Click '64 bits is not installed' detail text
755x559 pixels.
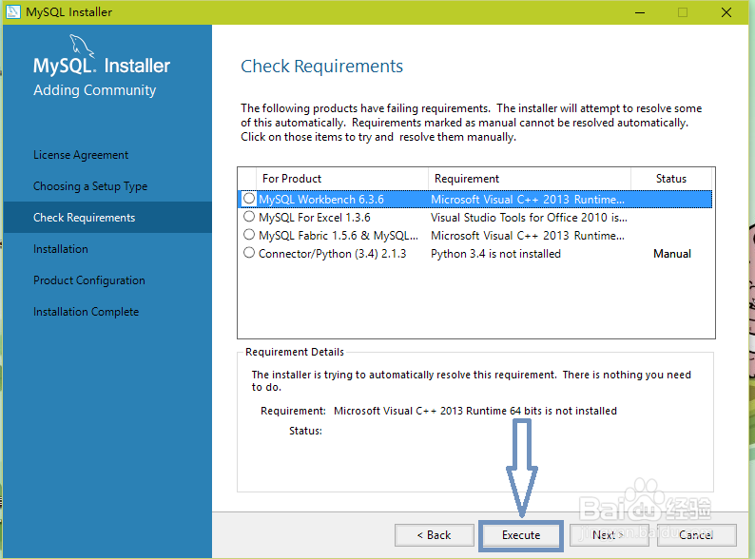pyautogui.click(x=563, y=411)
